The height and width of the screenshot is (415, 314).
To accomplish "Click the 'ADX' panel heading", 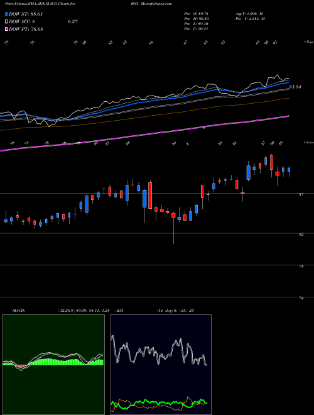I will 120,311.
